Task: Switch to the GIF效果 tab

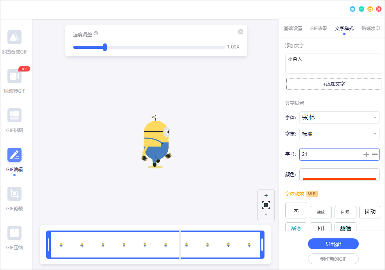Action: click(318, 29)
